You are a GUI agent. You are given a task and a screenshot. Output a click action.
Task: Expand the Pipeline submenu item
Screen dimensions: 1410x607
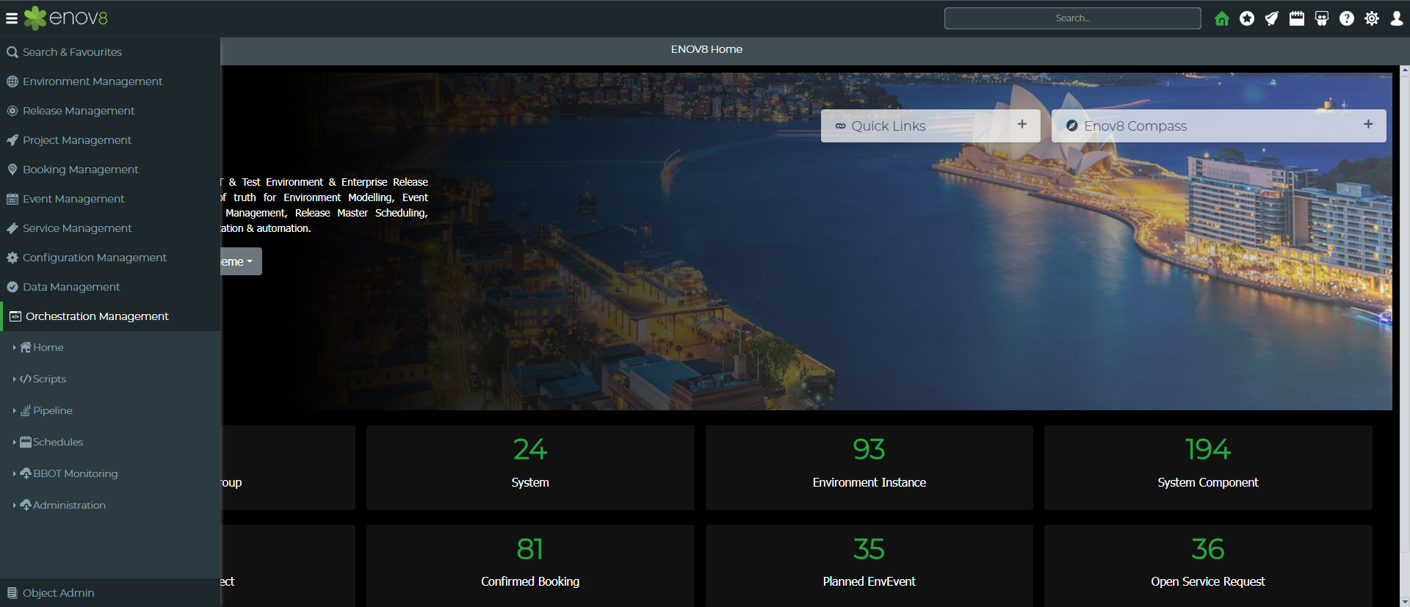(x=110, y=410)
